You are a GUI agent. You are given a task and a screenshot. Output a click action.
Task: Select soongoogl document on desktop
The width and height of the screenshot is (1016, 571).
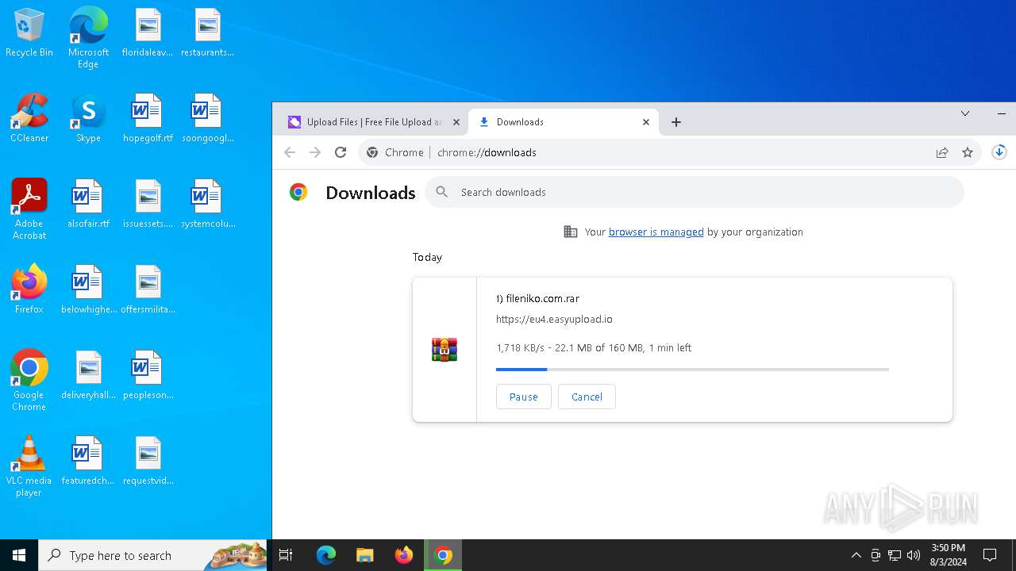click(207, 119)
